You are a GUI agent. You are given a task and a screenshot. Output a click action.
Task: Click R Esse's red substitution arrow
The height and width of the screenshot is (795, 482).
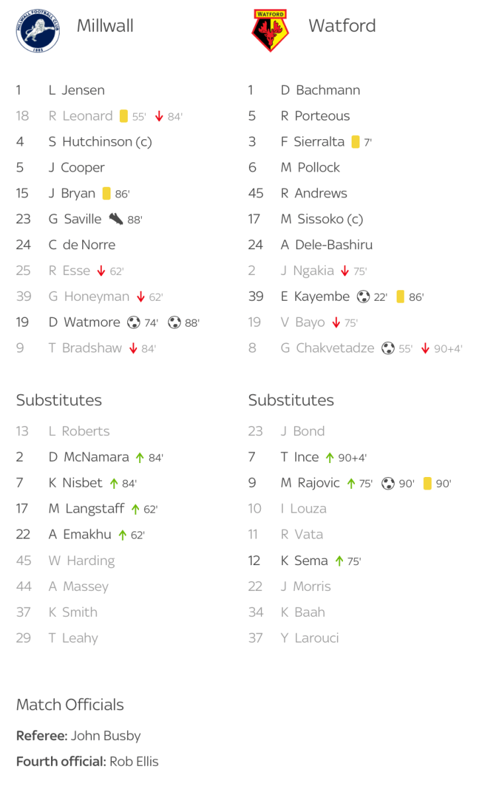click(101, 271)
